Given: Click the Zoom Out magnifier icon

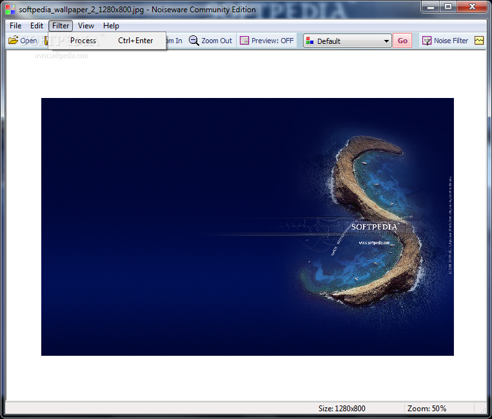Looking at the screenshot, I should click(x=193, y=41).
